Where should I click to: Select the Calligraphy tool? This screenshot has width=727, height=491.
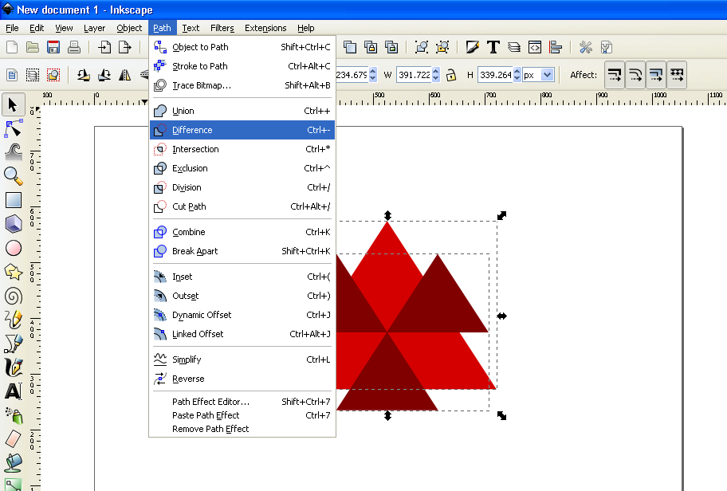(x=13, y=367)
